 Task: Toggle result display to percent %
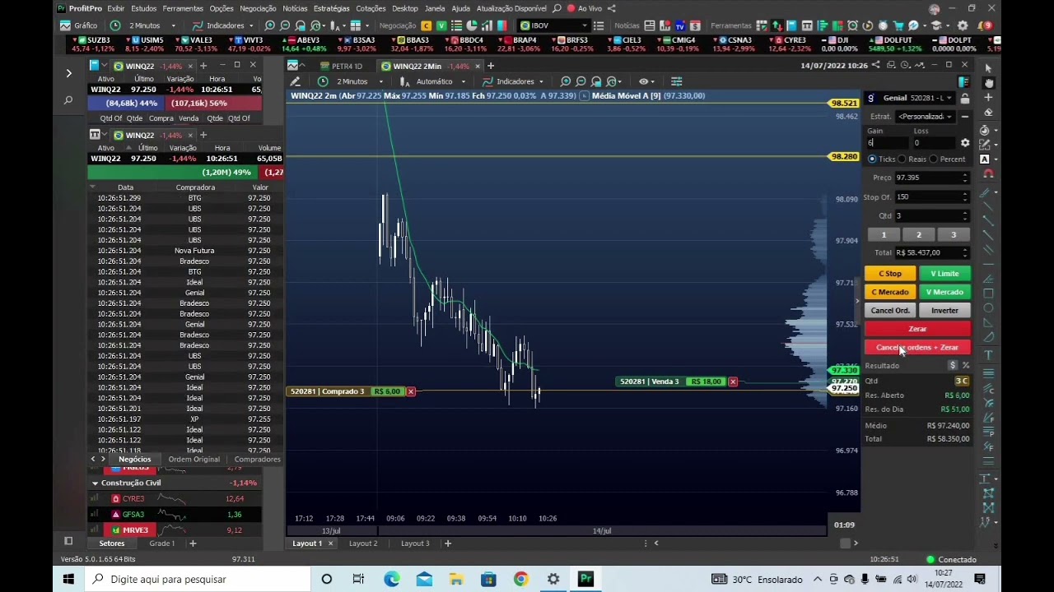click(x=966, y=365)
